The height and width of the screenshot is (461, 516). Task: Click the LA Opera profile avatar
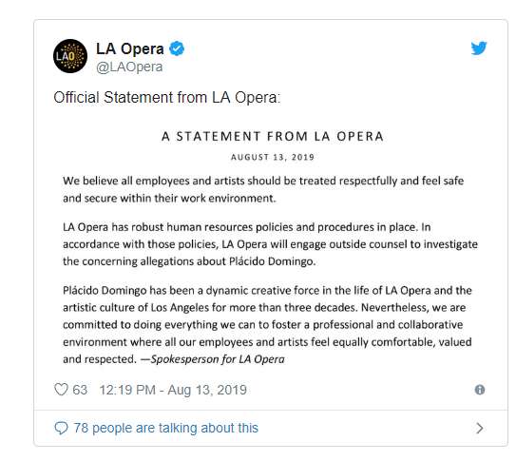pos(70,56)
